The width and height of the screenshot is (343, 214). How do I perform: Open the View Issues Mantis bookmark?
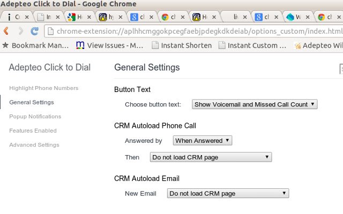tap(109, 45)
